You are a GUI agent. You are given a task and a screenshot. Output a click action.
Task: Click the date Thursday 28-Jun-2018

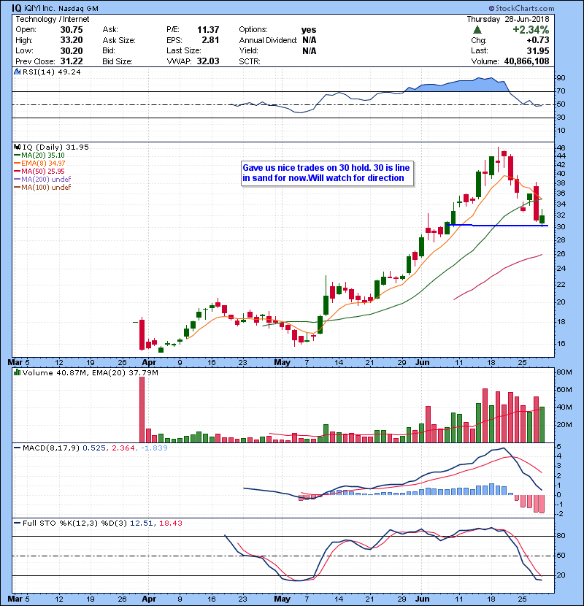(508, 19)
